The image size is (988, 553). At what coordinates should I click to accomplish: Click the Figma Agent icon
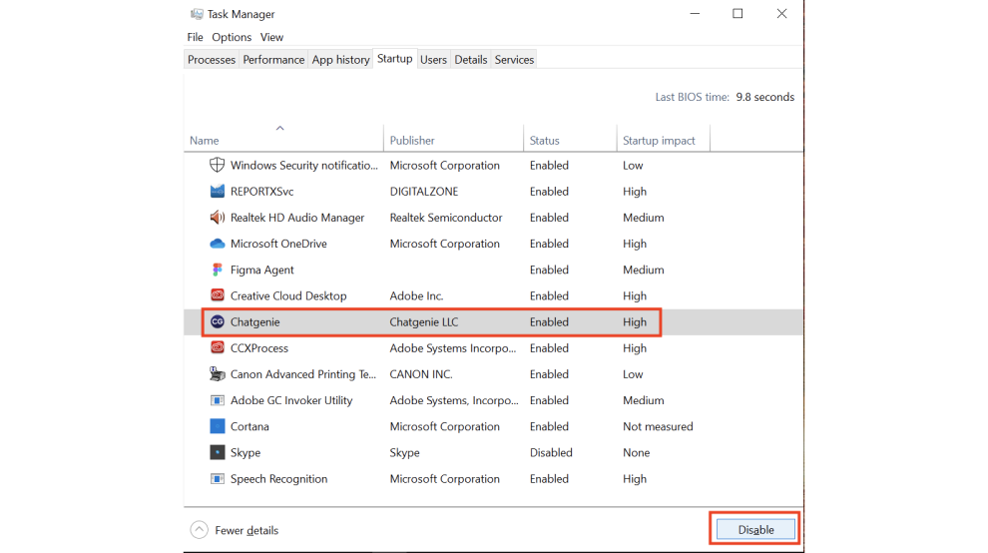[x=217, y=270]
